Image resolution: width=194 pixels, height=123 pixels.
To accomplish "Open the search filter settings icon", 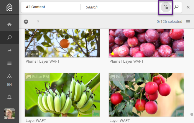I will [166, 7].
